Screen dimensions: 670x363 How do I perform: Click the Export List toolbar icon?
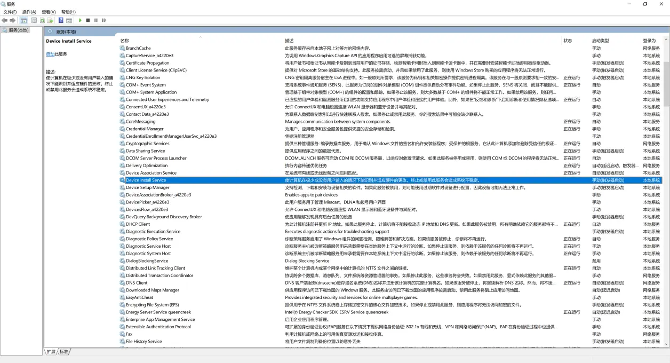click(x=50, y=20)
